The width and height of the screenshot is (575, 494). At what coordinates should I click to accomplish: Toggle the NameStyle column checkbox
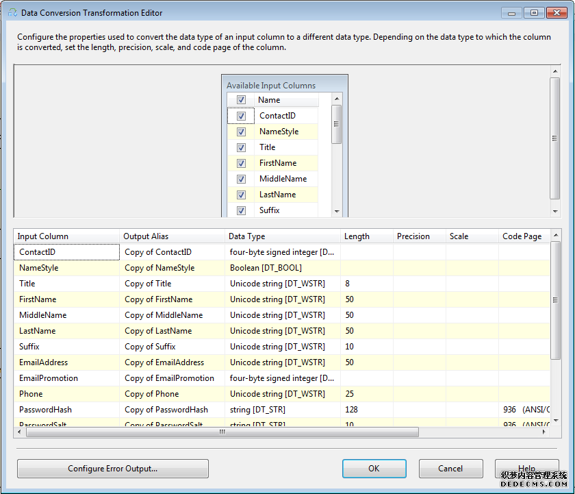(241, 132)
